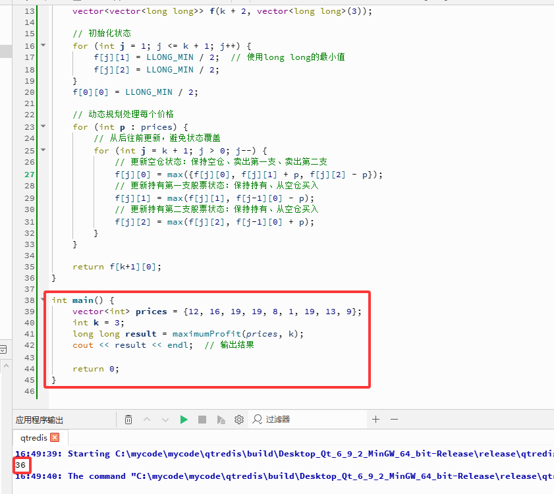Click line number 46 in the gutter
The image size is (554, 494).
tap(30, 391)
